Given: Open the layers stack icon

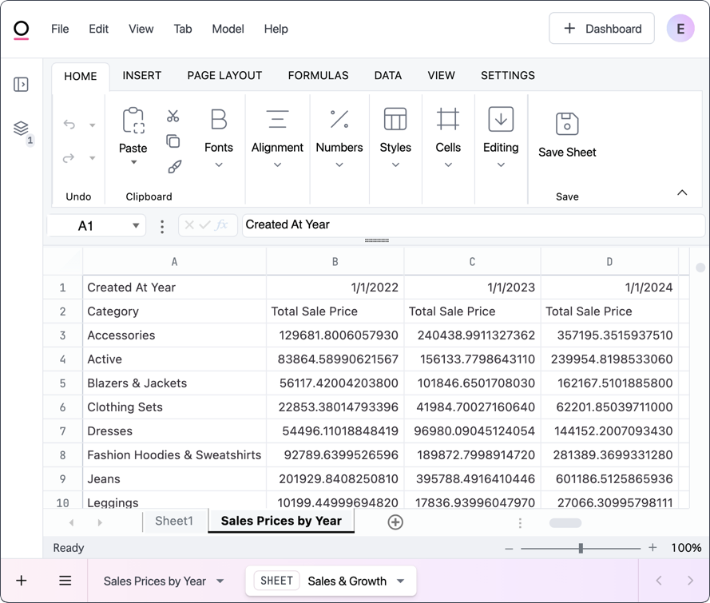Looking at the screenshot, I should pyautogui.click(x=21, y=128).
